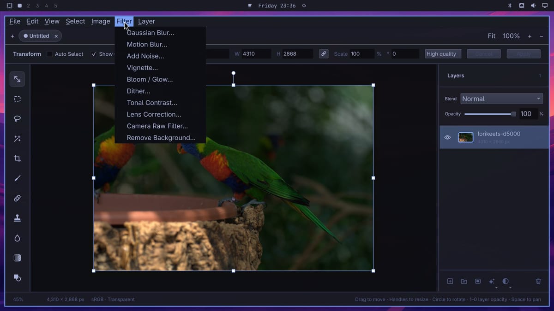This screenshot has width=554, height=311.
Task: Click the coffee cup icon beside clock
Action: tap(250, 6)
